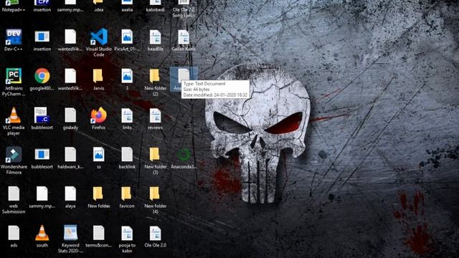Select the alaya file icon

(x=70, y=197)
